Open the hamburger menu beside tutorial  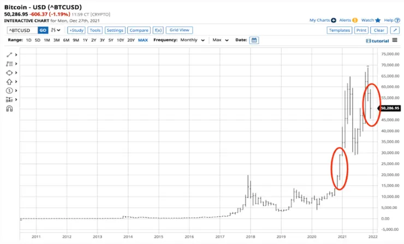point(395,40)
